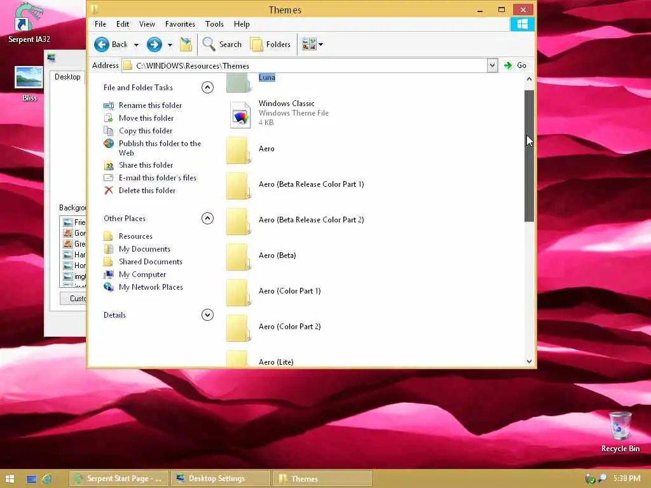This screenshot has width=651, height=488.
Task: Toggle the Folders pane button
Action: 270,44
